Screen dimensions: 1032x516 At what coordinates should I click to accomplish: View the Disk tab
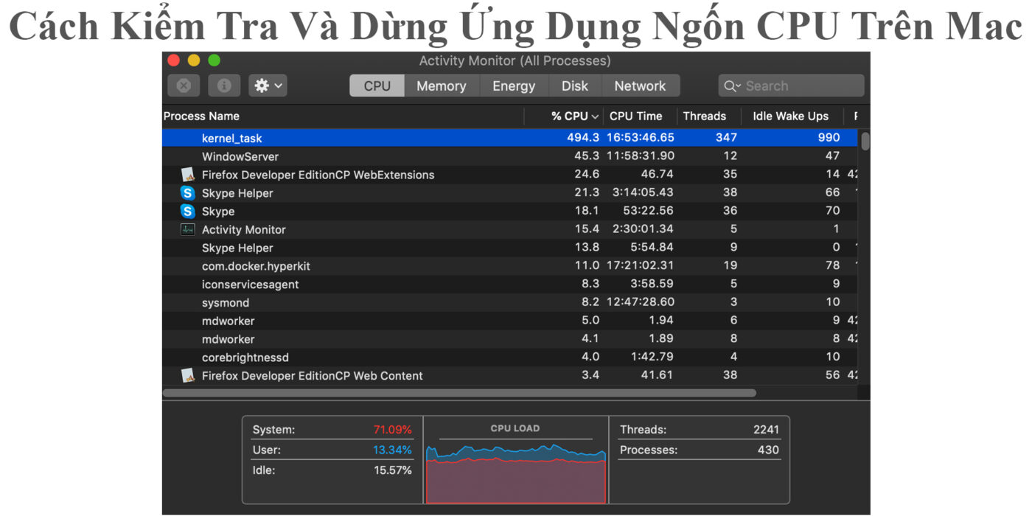(x=575, y=86)
